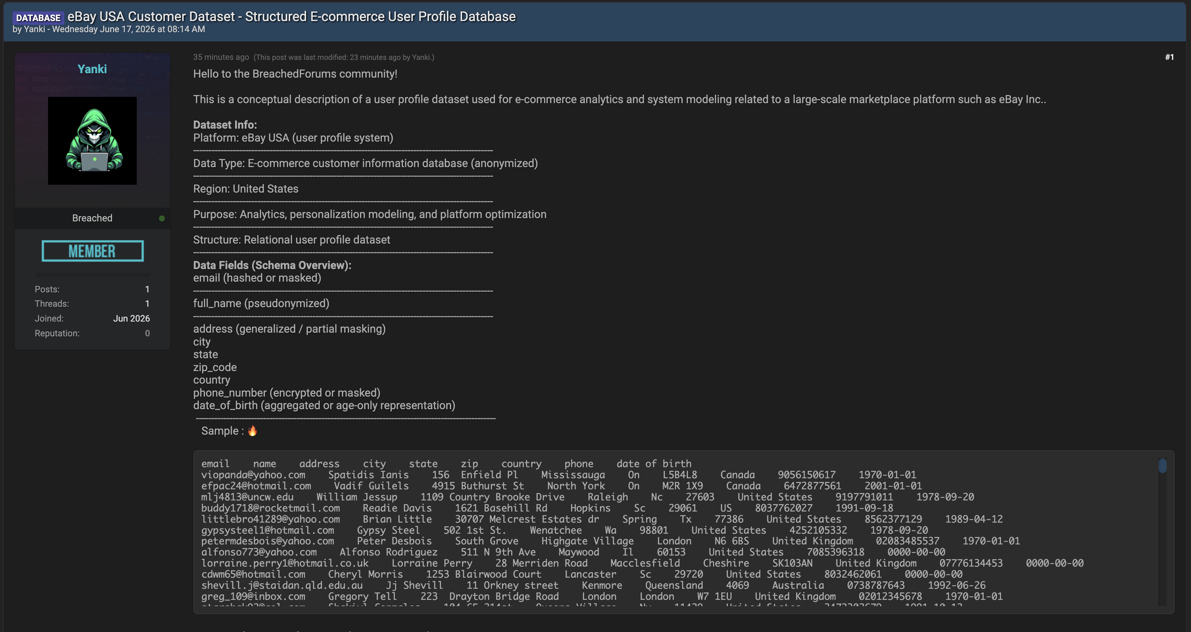Click the efpac24@hotmail.com sample row
1191x632 pixels.
pyautogui.click(x=561, y=486)
